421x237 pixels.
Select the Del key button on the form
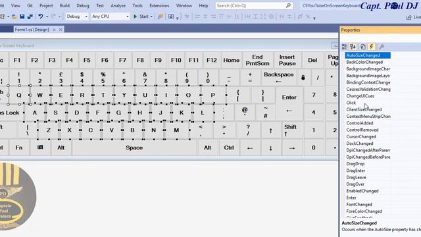tap(312, 60)
